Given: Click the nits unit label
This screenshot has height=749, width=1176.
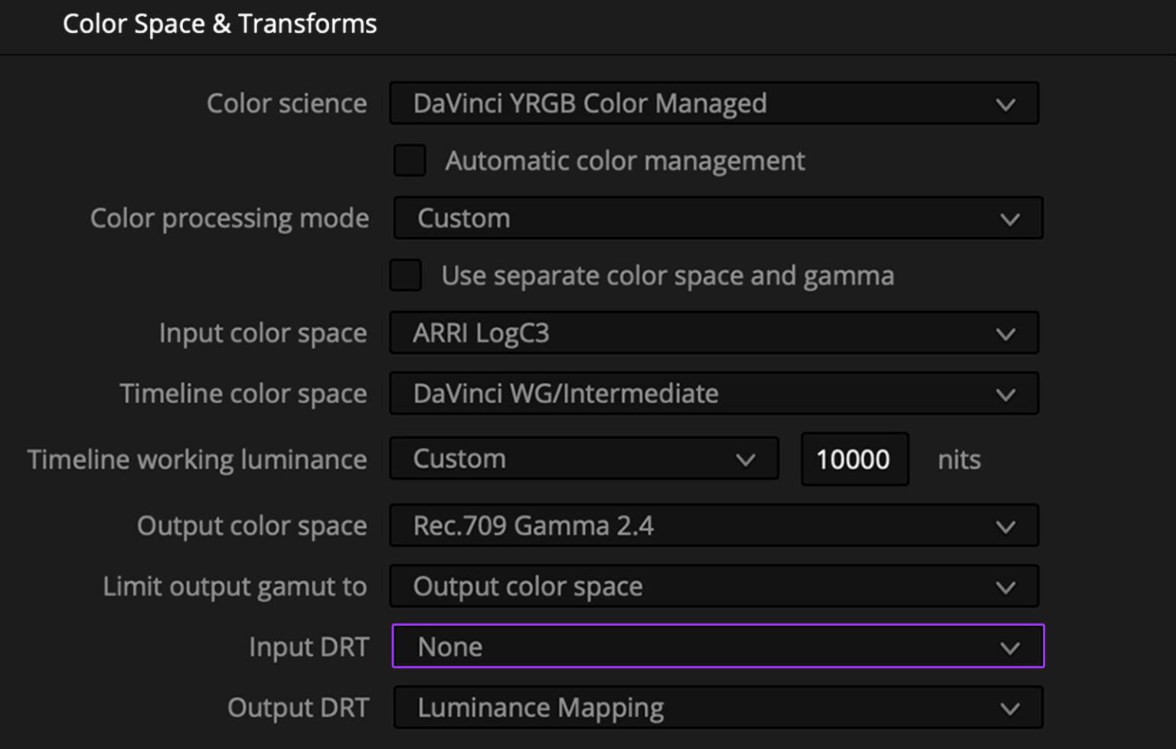Looking at the screenshot, I should (958, 459).
